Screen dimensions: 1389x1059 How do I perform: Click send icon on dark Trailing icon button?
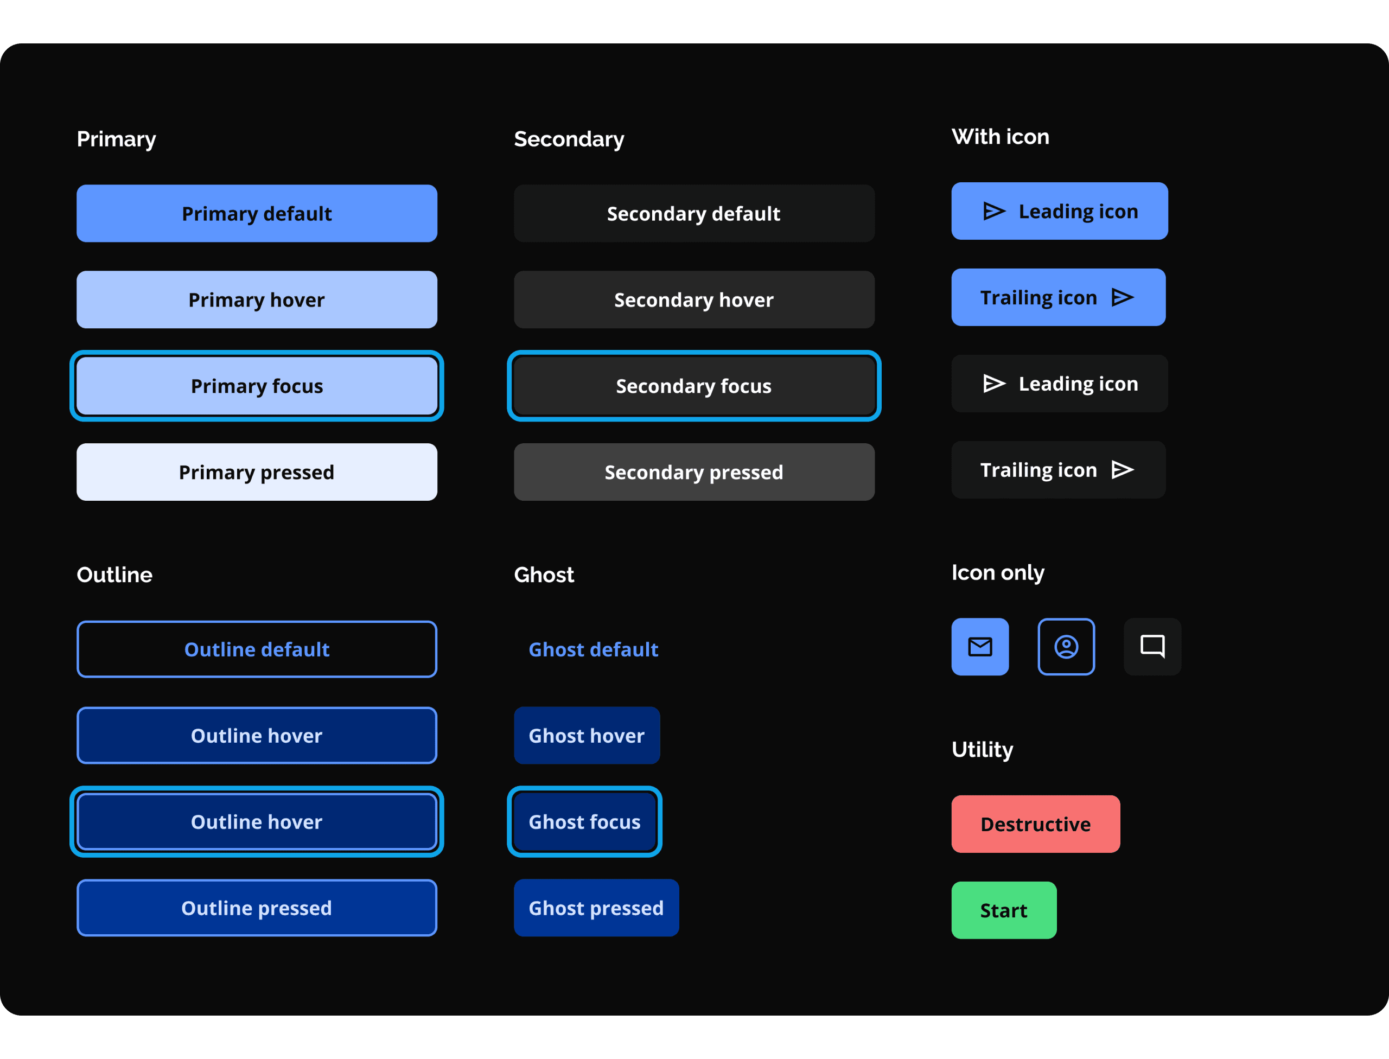(1122, 470)
